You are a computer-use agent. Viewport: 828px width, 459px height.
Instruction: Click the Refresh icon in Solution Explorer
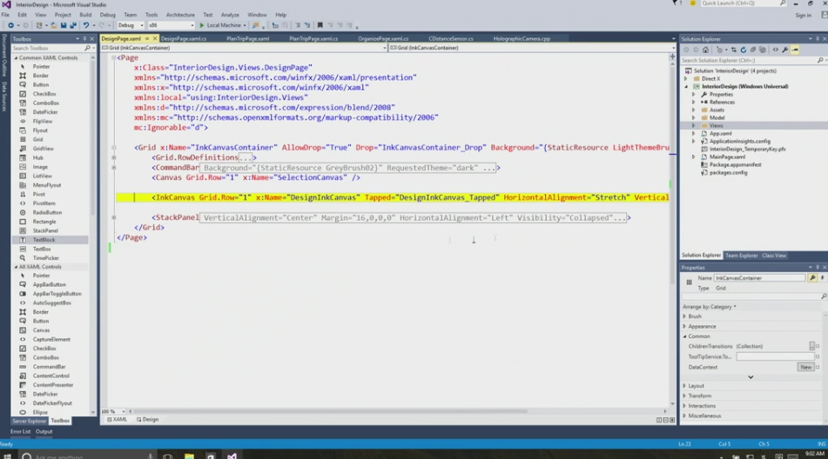coord(742,50)
